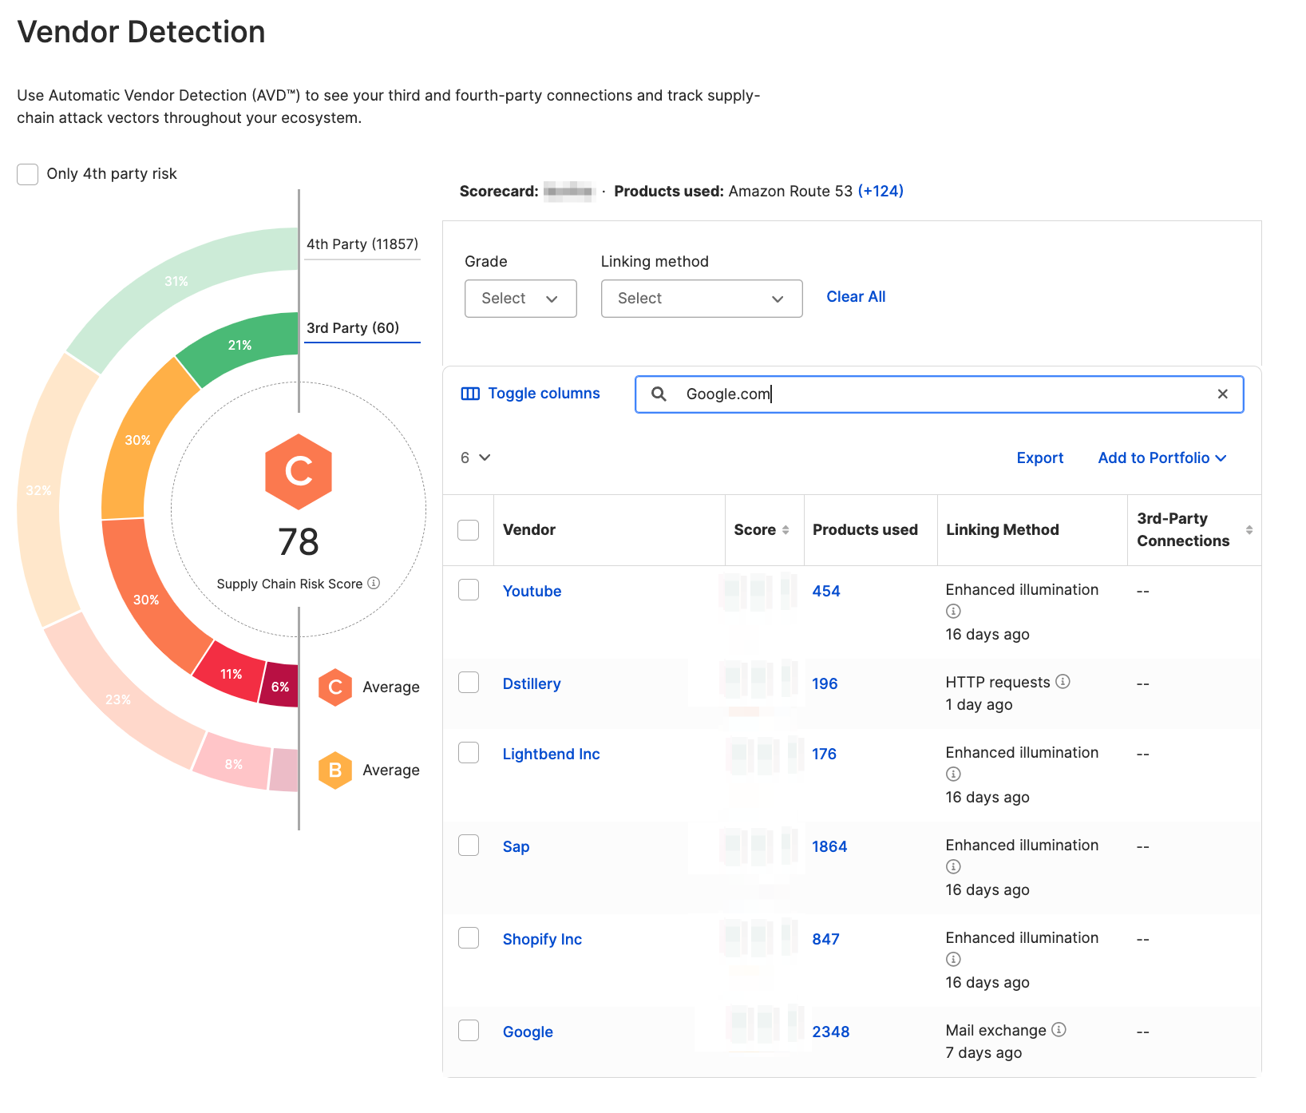This screenshot has width=1306, height=1113.
Task: Open Mail exchange info icon for Google
Action: 1059,1030
